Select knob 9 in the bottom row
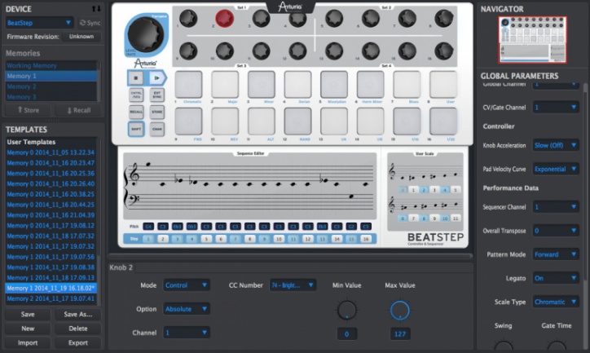The height and width of the screenshot is (353, 590). (188, 51)
